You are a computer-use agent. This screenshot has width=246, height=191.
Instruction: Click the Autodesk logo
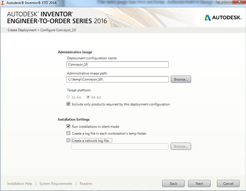pos(223,18)
